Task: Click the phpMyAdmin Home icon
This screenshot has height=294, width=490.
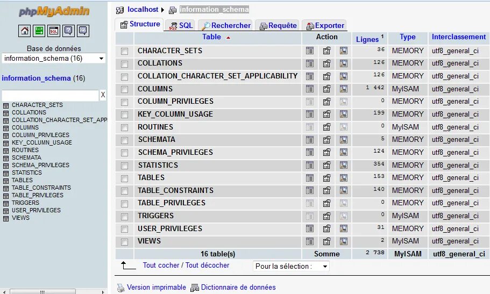Action: tap(24, 31)
